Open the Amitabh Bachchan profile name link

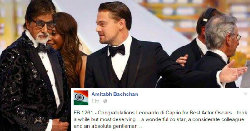pyautogui.click(x=115, y=94)
